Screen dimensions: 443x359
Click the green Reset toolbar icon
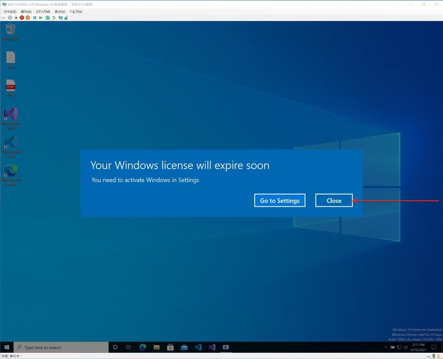coord(41,18)
